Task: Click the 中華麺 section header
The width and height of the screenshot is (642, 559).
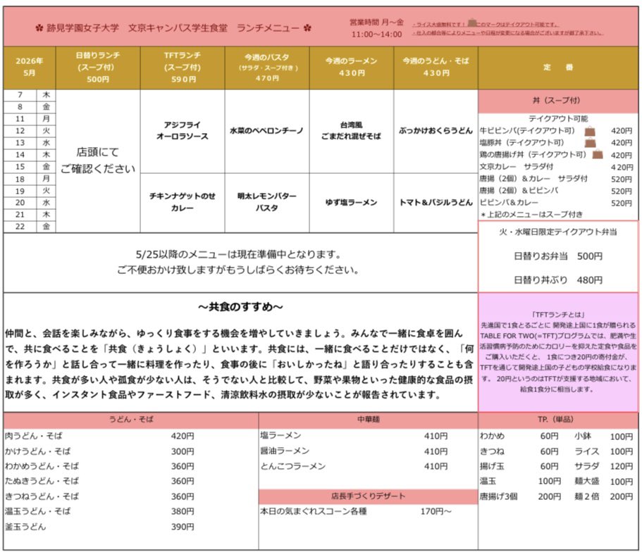Action: coord(368,420)
